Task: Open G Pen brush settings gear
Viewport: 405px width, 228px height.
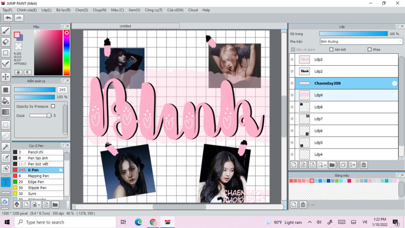Action: click(61, 170)
